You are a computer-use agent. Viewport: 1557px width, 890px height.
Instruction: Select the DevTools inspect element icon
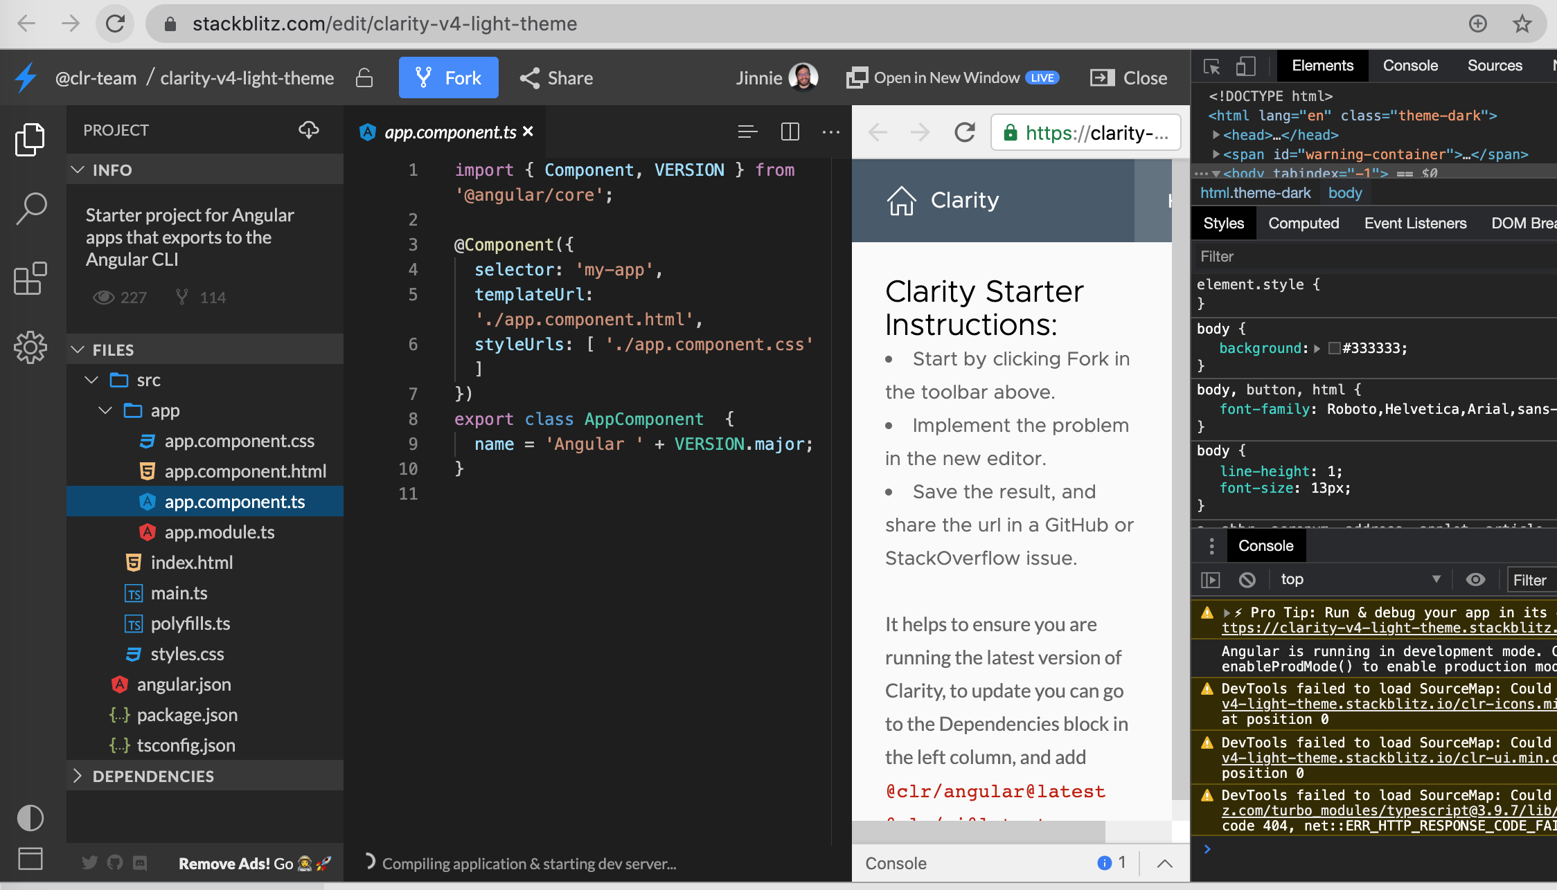(1212, 66)
